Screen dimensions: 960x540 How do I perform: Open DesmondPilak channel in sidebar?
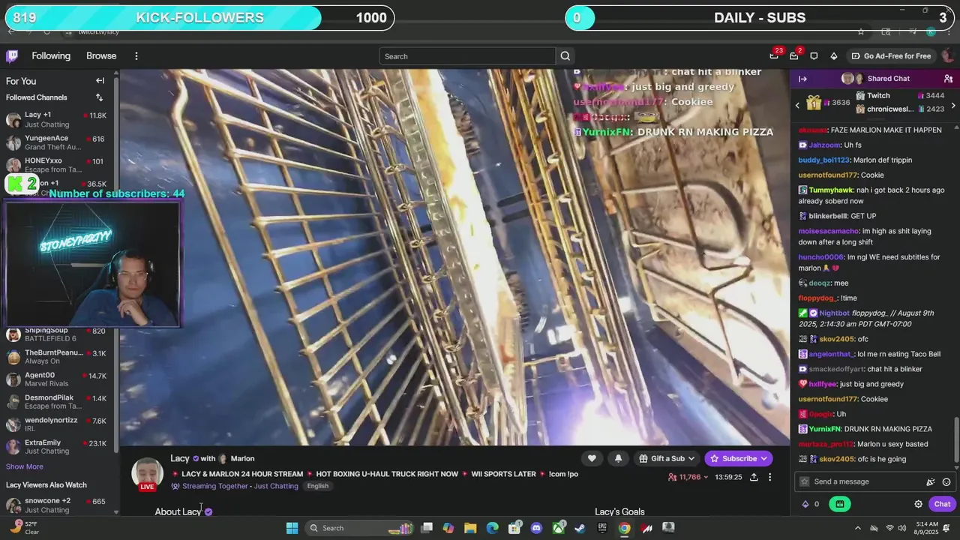[x=57, y=402]
